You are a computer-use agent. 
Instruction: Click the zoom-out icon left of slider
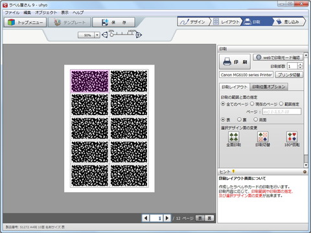click(x=104, y=34)
